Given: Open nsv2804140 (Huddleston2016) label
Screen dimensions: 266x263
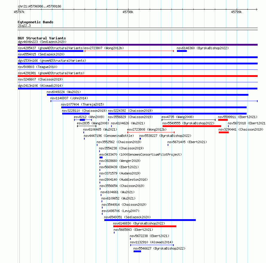Looking at the screenshot, I should tap(123, 180).
